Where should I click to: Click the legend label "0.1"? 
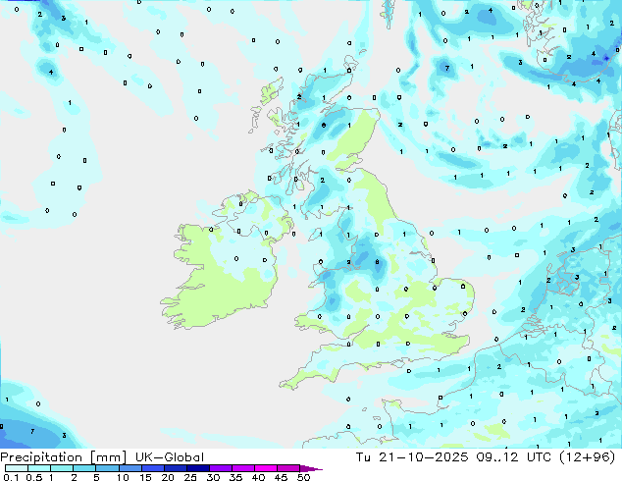tap(11, 477)
